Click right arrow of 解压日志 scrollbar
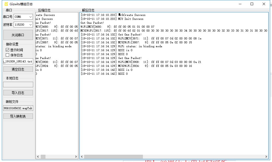 tap(266, 157)
